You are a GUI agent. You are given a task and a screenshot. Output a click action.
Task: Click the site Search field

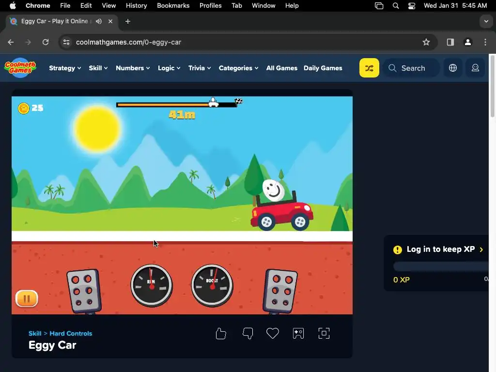(411, 68)
